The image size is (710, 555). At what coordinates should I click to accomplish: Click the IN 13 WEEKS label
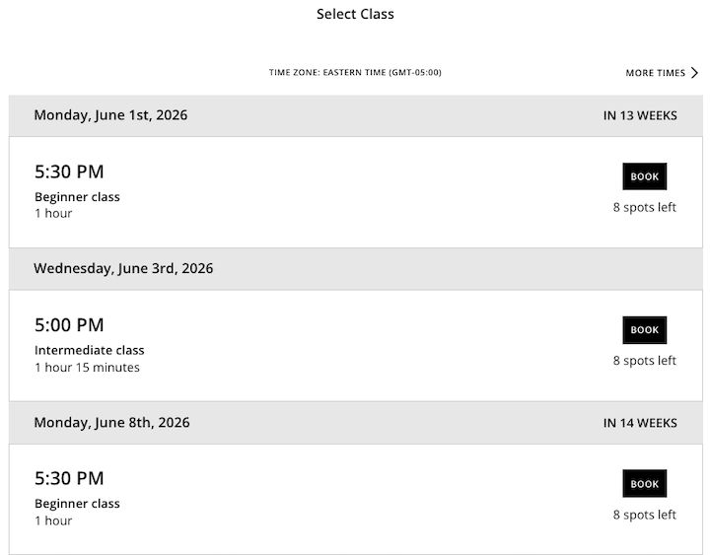pos(640,115)
